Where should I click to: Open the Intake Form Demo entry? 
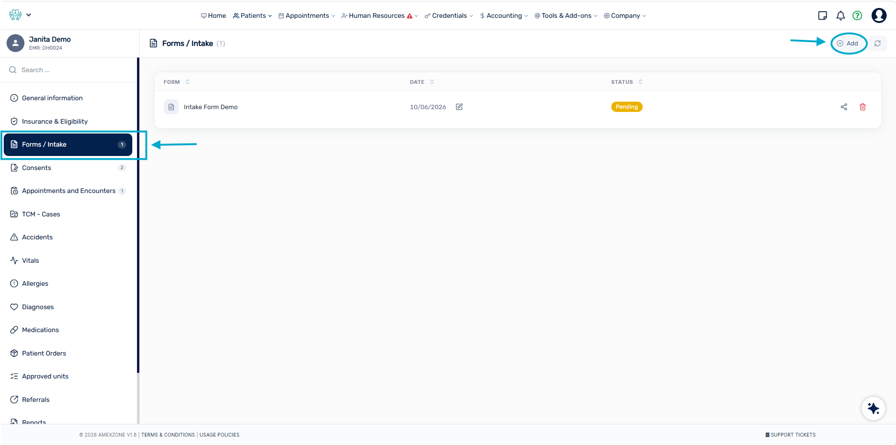point(211,107)
